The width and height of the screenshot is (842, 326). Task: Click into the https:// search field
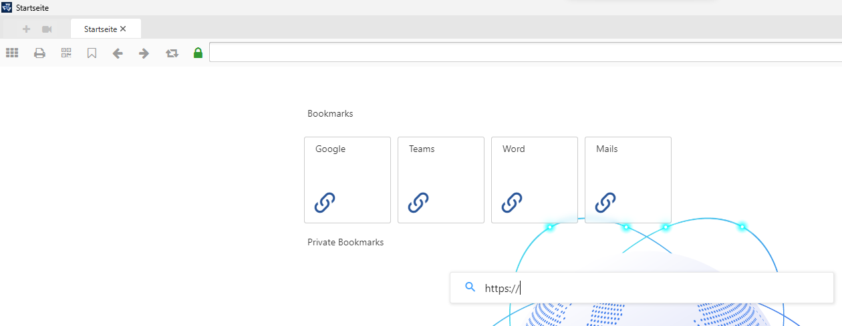click(642, 288)
